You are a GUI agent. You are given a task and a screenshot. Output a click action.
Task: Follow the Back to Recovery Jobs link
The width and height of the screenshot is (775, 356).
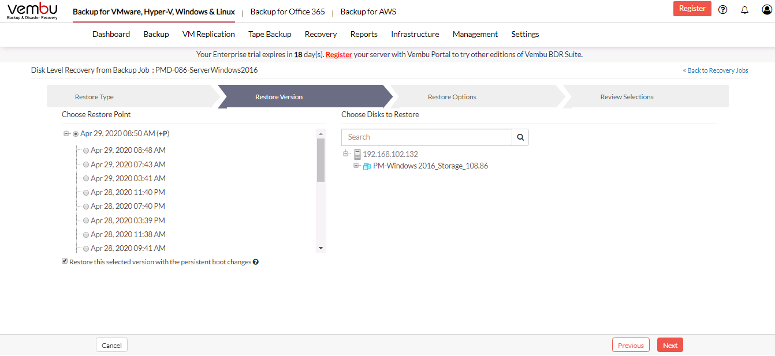pos(716,70)
